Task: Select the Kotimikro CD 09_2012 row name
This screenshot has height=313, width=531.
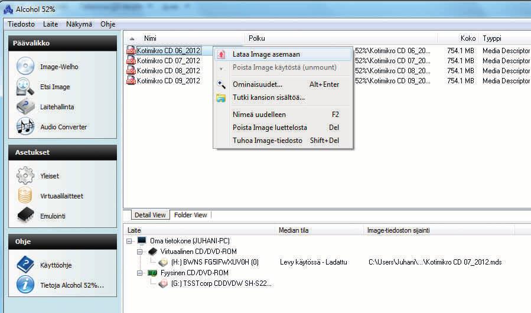Action: coord(168,81)
